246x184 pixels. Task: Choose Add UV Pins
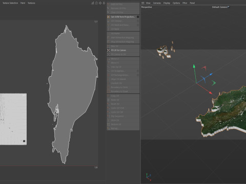click(123, 4)
